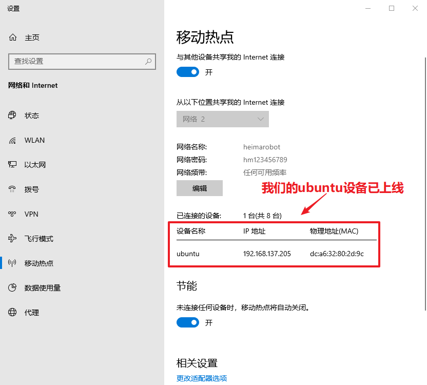Select the WLAN wifi icon
This screenshot has height=385, width=427.
coord(13,140)
